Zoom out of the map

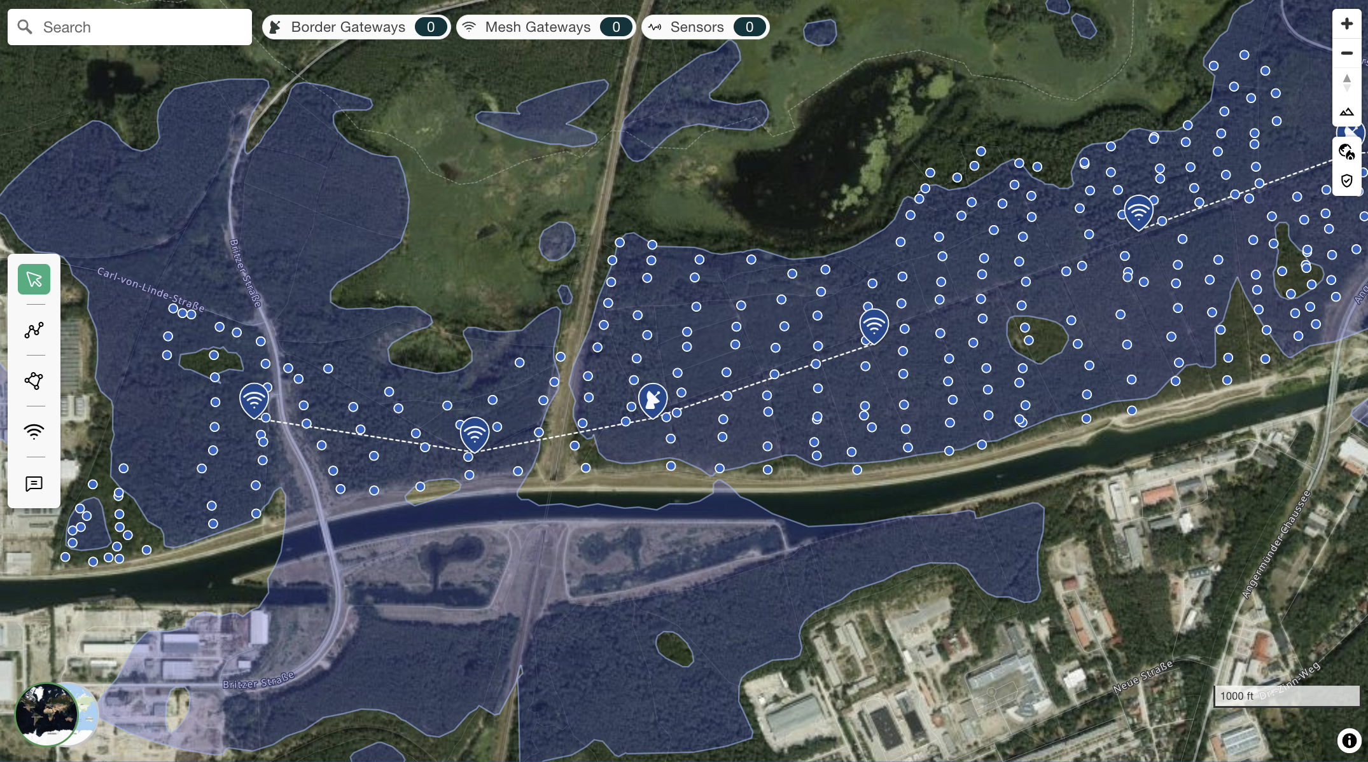tap(1346, 53)
